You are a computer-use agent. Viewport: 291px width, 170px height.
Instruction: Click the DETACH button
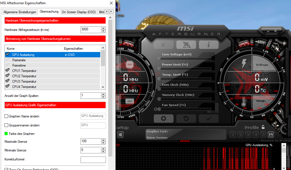[185, 141]
